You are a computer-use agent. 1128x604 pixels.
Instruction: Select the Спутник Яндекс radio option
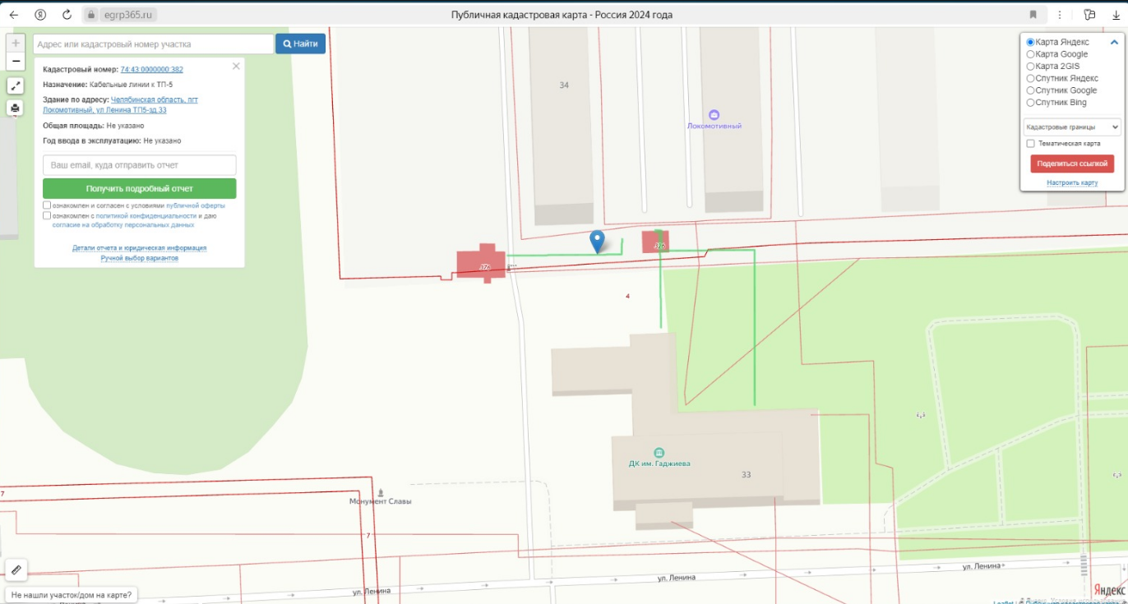[x=1031, y=78]
